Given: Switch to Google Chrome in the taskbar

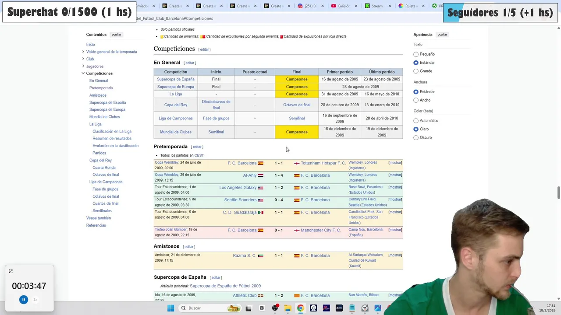Looking at the screenshot, I should 300,308.
